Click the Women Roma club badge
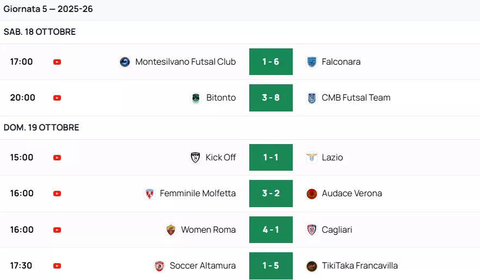 pyautogui.click(x=171, y=230)
